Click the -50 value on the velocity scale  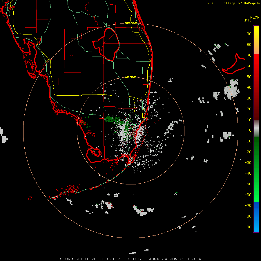pos(248,184)
